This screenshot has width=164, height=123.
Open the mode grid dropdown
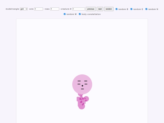tap(24, 9)
